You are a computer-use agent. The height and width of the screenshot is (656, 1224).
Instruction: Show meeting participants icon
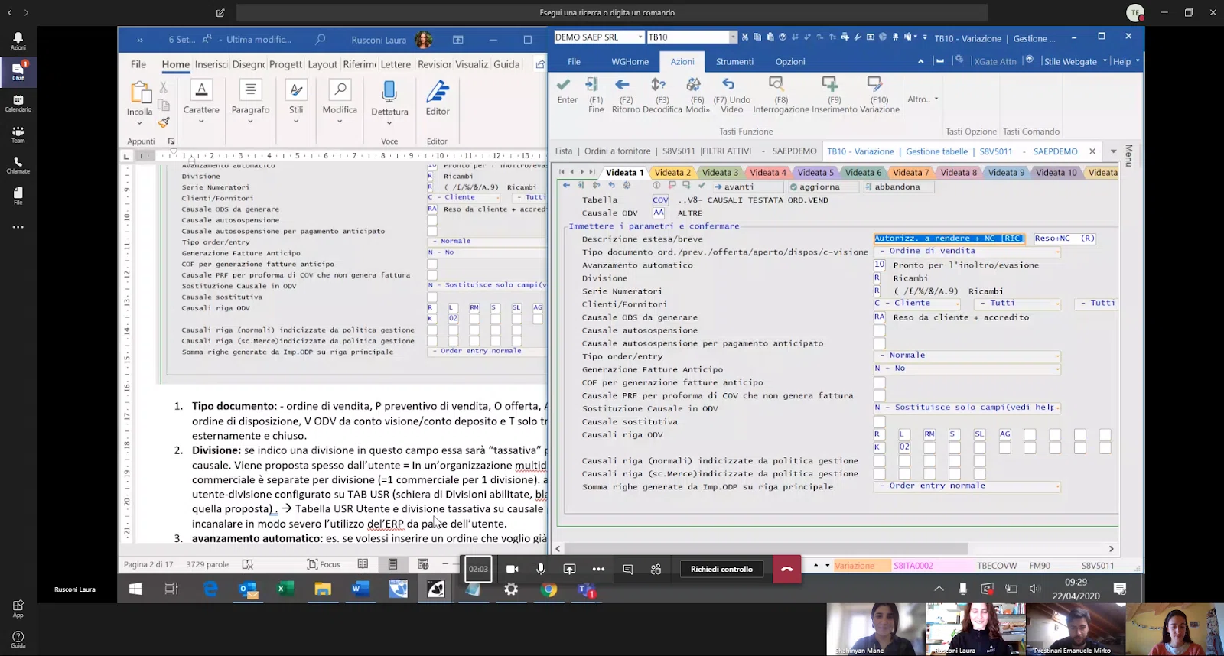pyautogui.click(x=656, y=569)
